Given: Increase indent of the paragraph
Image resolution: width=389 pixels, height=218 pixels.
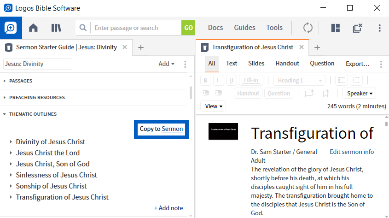Looking at the screenshot, I should (x=219, y=93).
